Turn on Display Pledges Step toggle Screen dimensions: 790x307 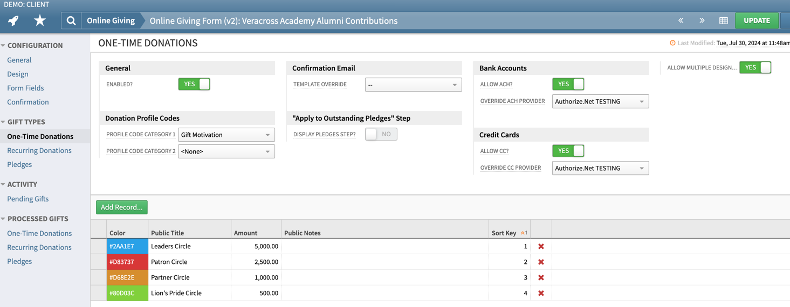381,134
